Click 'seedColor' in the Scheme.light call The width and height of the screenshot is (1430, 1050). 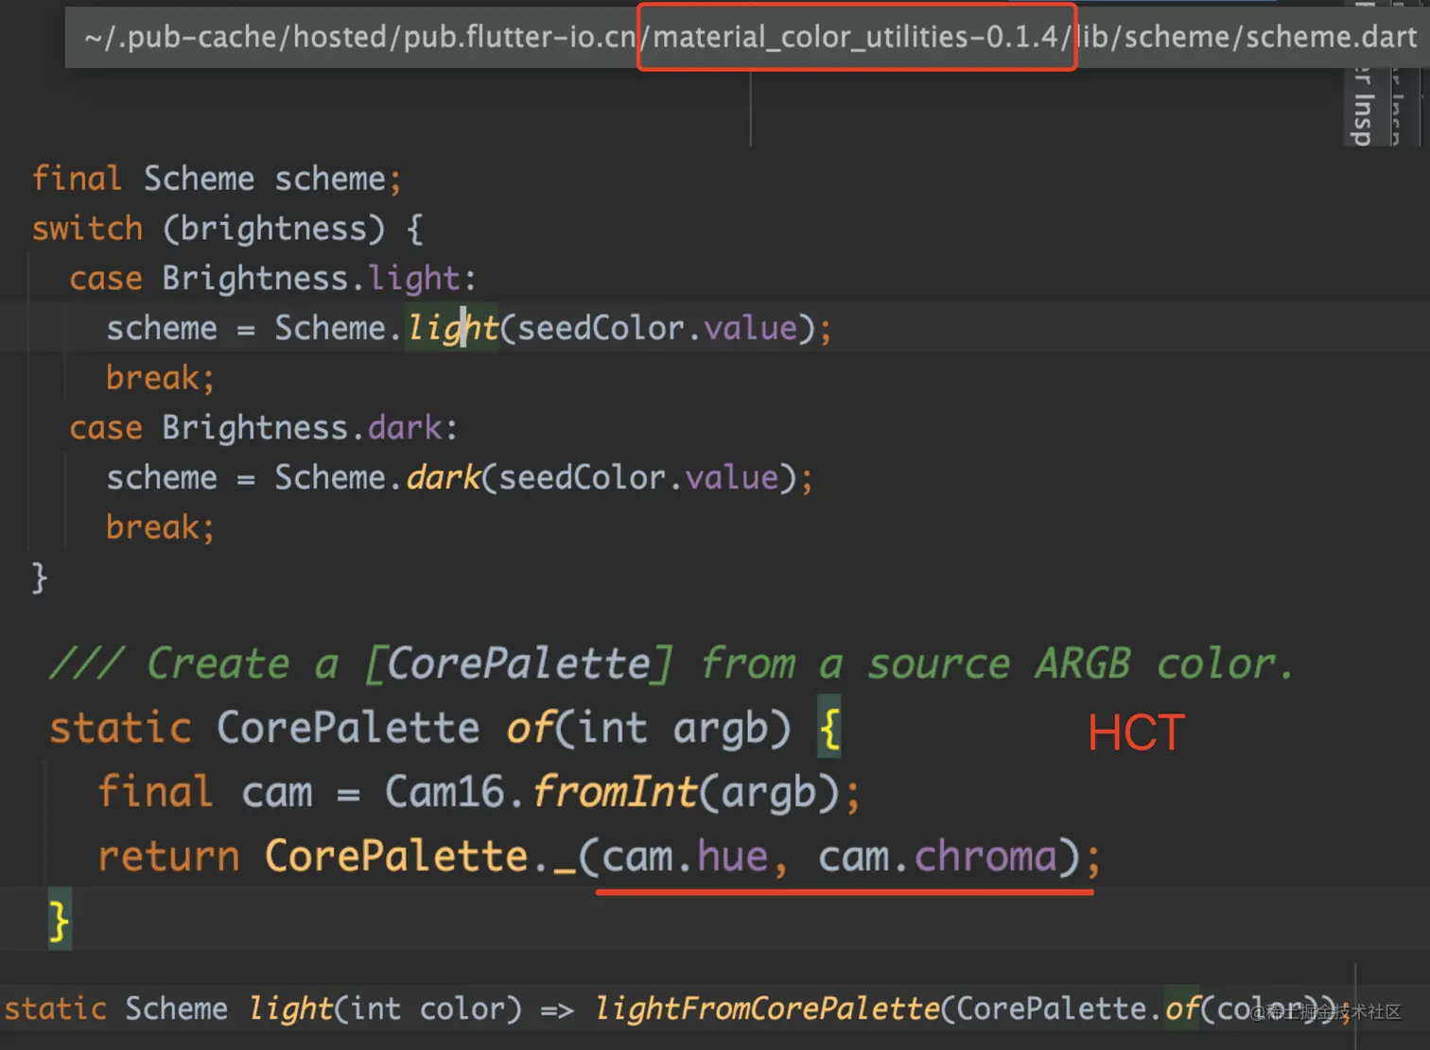pos(601,328)
